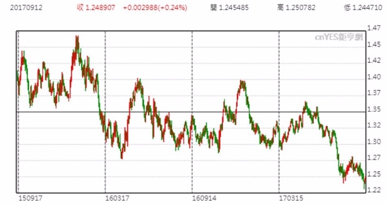
Task: Click the highest candlestick peak near 1.46
Action: coord(77,42)
